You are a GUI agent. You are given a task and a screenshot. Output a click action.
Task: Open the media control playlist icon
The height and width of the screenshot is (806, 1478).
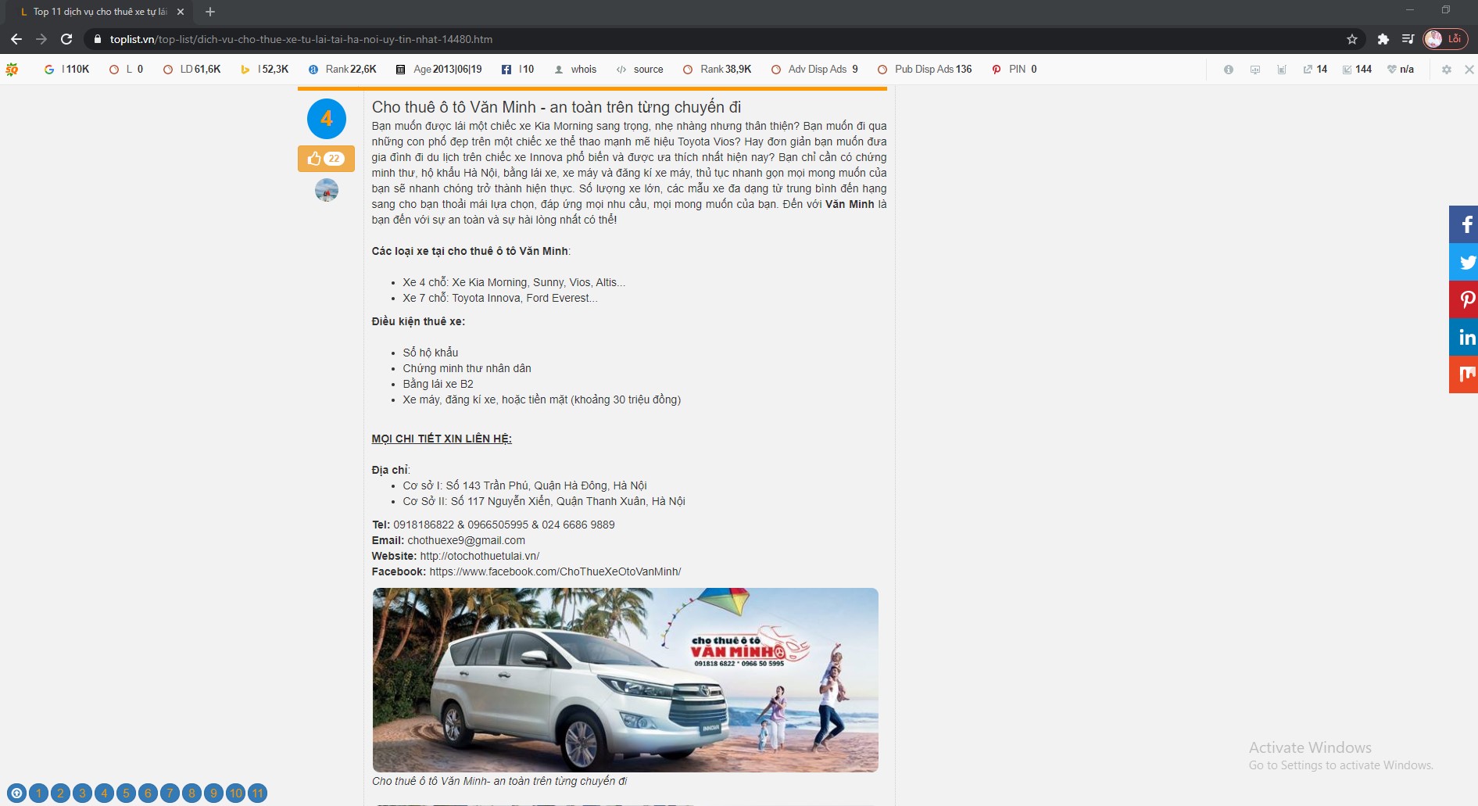(1408, 39)
